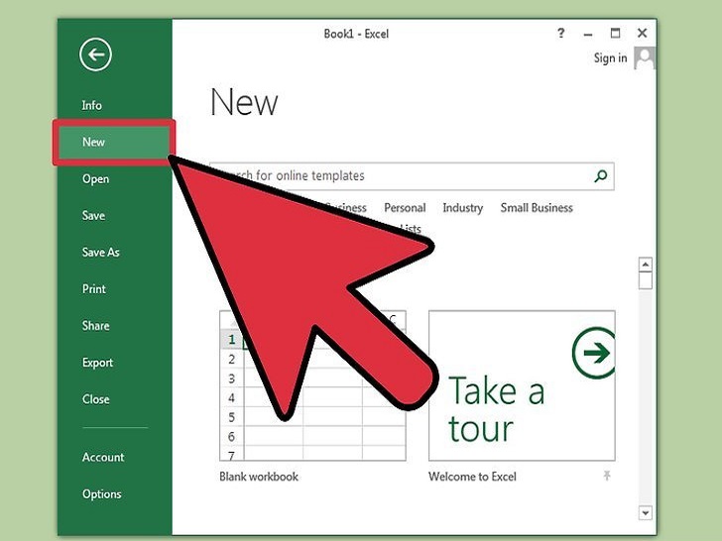This screenshot has height=541, width=722.
Task: Open the help question mark icon
Action: (560, 33)
